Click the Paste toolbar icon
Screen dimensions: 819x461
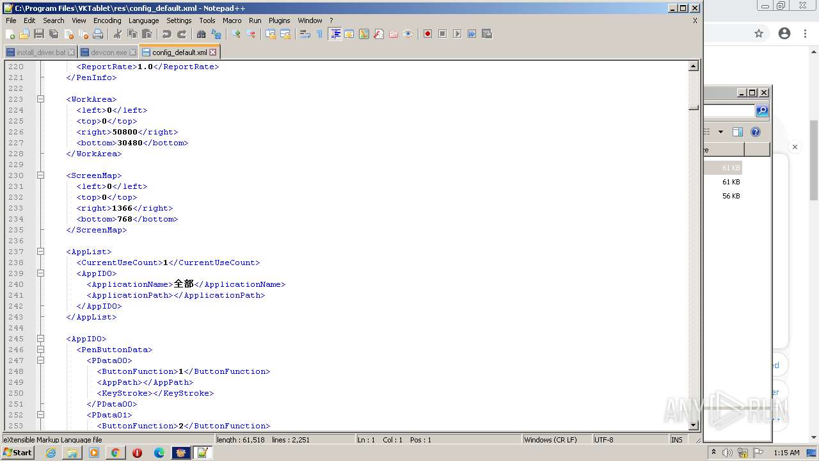pyautogui.click(x=147, y=34)
